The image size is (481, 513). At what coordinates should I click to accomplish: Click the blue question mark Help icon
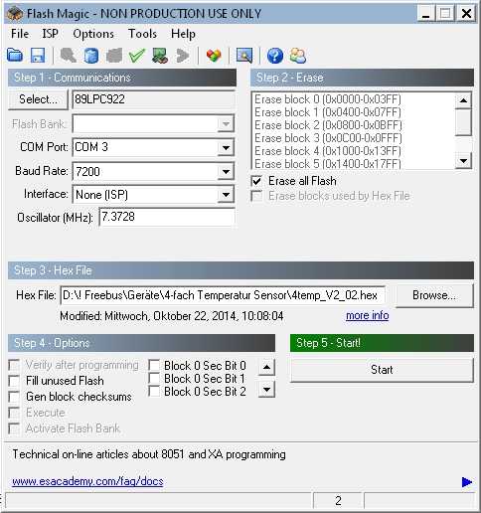pyautogui.click(x=275, y=56)
